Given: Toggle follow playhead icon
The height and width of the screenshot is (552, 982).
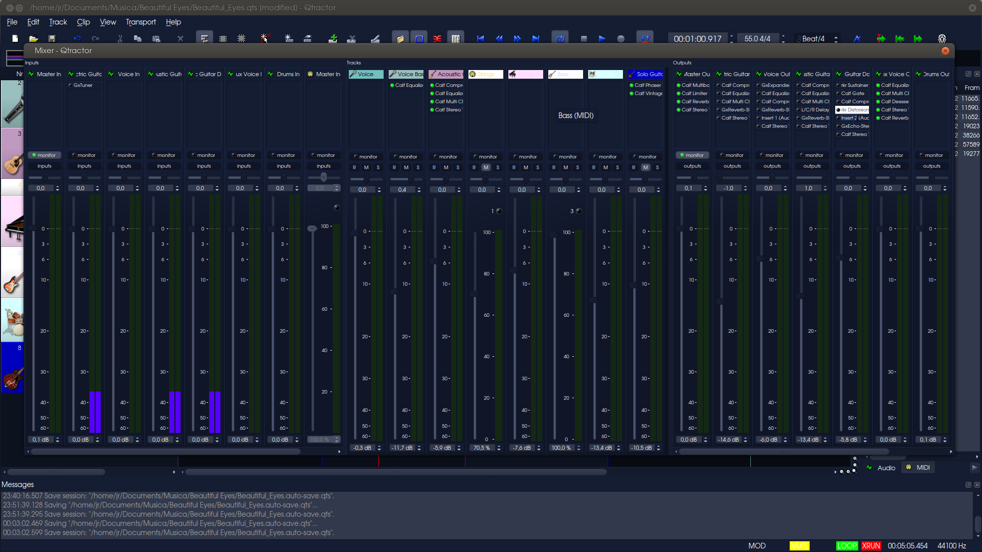Looking at the screenshot, I should [x=881, y=38].
